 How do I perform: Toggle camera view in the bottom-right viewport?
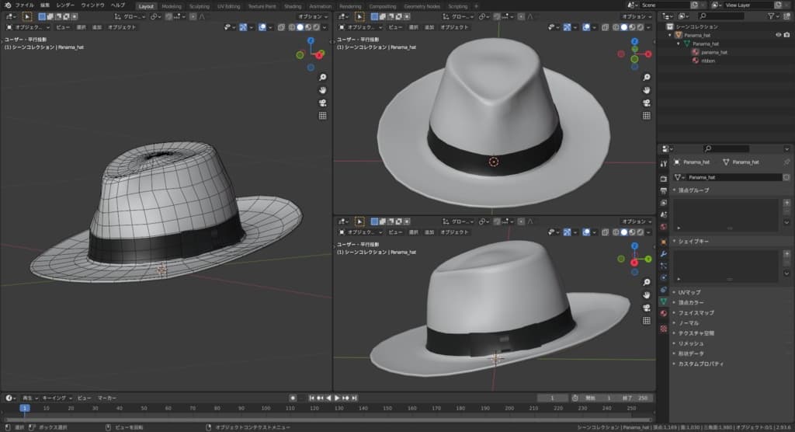point(647,308)
